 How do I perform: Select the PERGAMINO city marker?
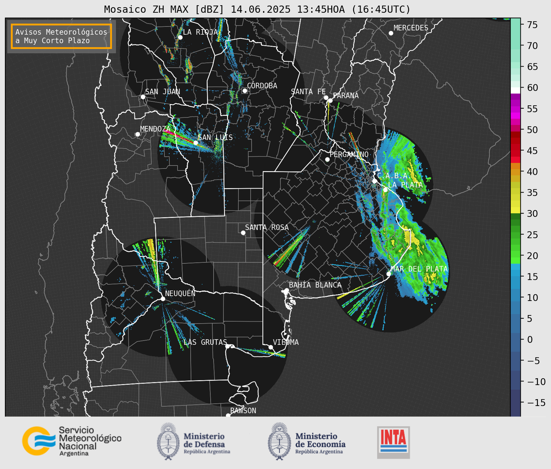pos(327,159)
